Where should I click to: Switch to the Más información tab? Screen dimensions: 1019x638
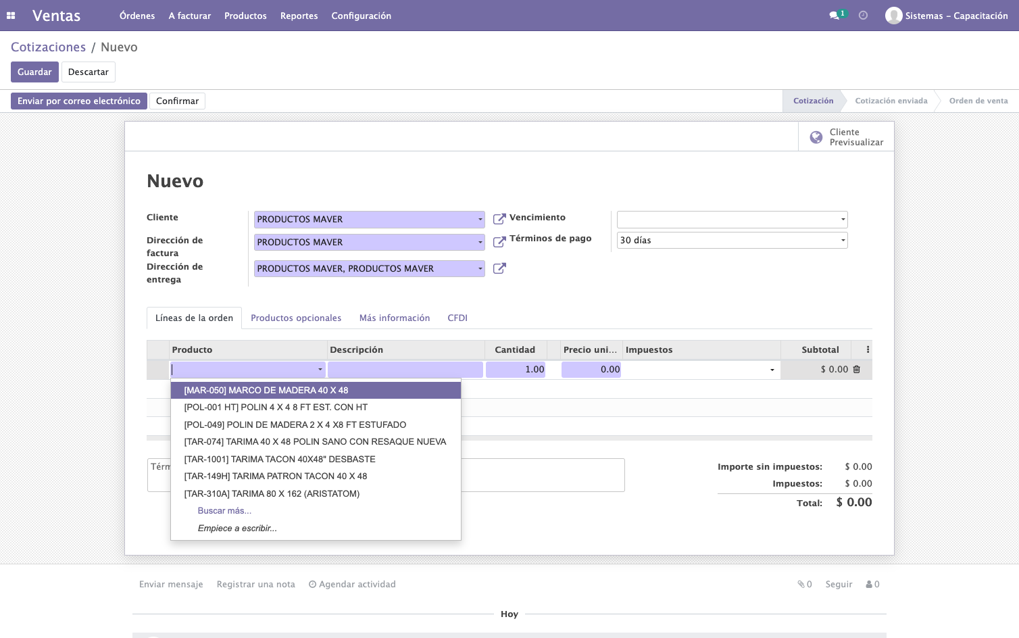[x=395, y=318]
